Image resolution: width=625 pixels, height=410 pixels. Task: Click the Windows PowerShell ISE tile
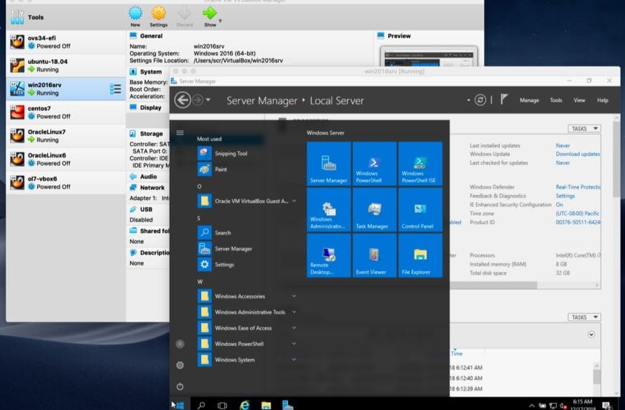pos(420,164)
